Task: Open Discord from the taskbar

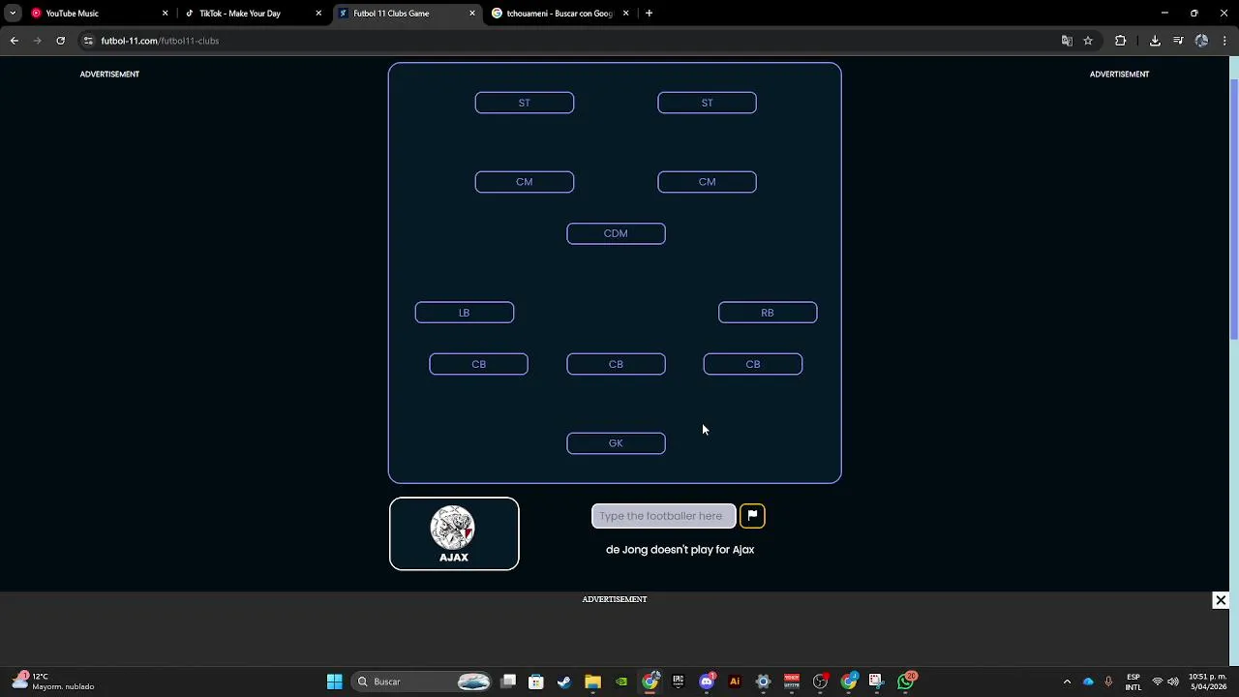Action: click(x=707, y=682)
